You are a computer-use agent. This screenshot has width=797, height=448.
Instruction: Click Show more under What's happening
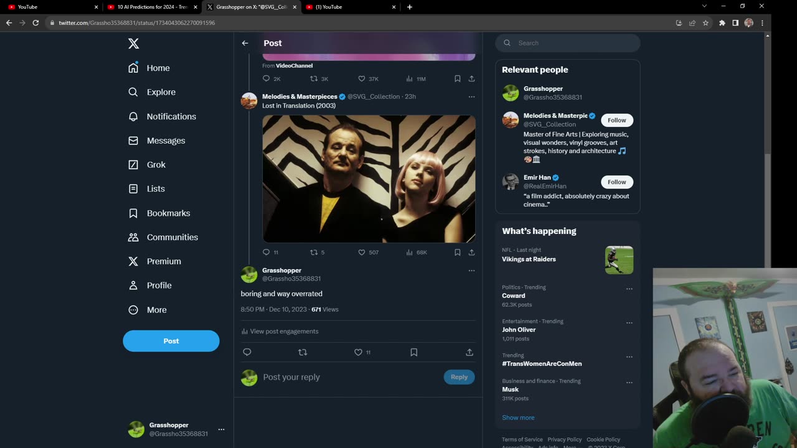point(518,418)
